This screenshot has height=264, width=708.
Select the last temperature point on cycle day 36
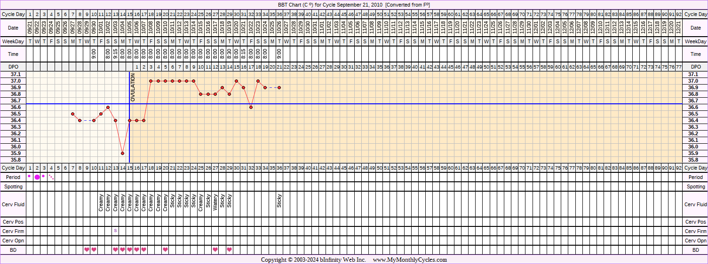click(279, 87)
